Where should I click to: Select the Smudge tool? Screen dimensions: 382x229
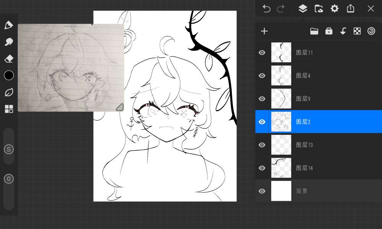(8, 42)
